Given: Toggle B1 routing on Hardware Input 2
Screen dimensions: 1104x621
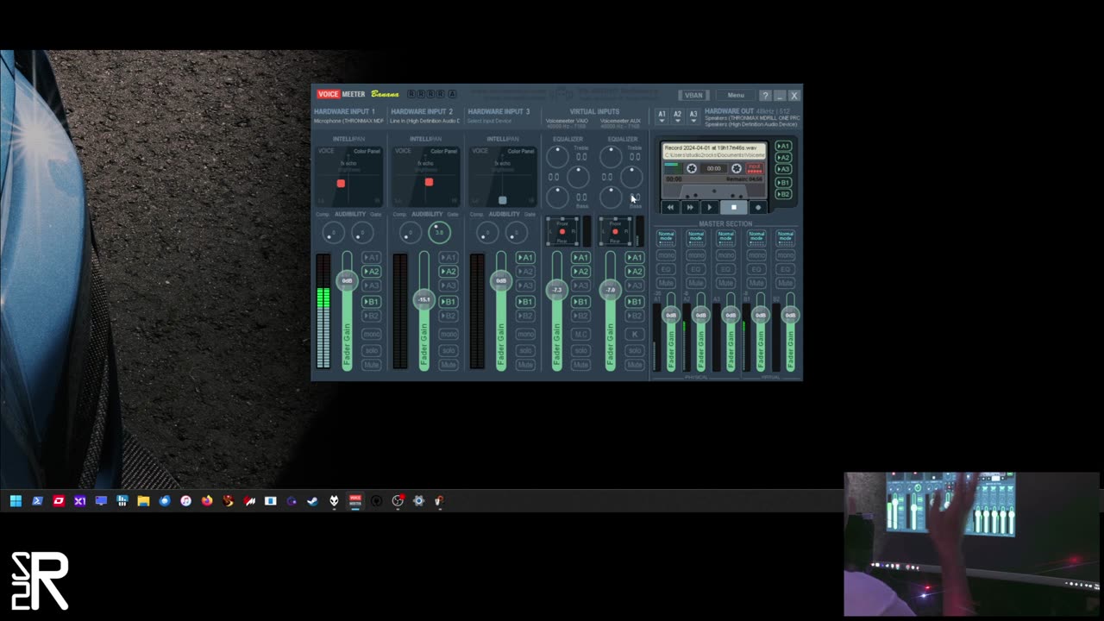Looking at the screenshot, I should [x=448, y=302].
